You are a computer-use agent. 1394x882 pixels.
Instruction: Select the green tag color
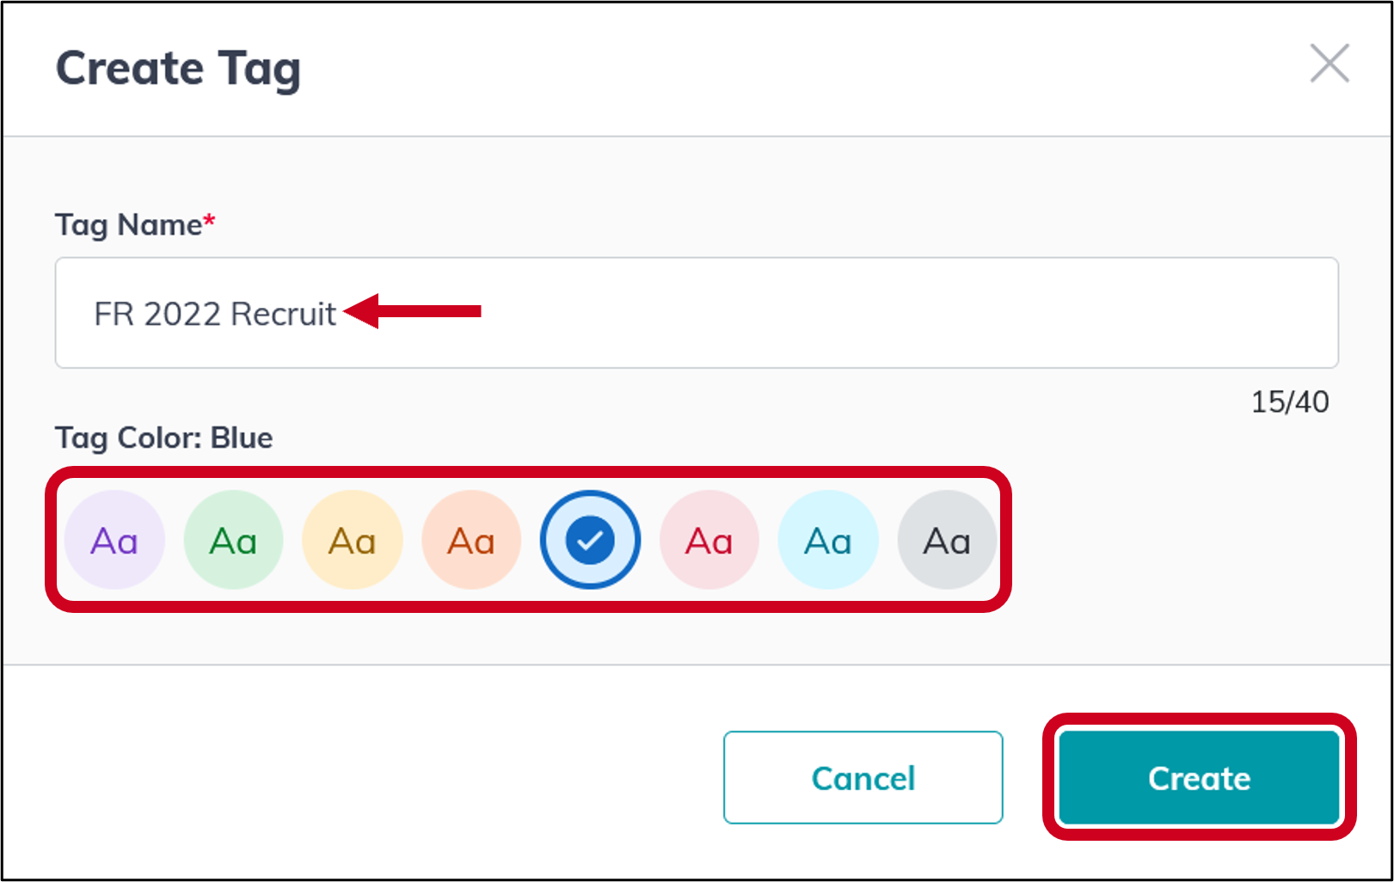click(x=233, y=540)
